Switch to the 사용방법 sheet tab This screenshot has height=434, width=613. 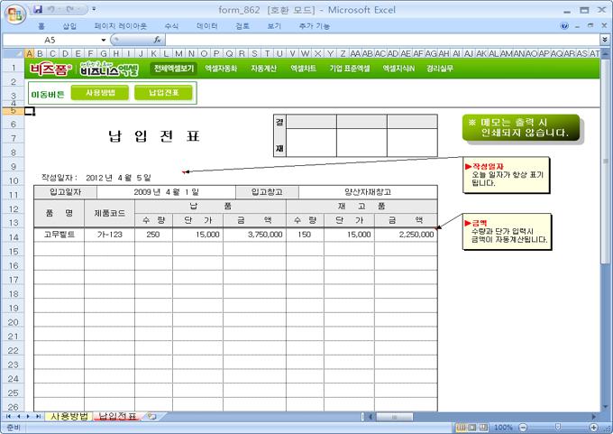click(x=69, y=416)
